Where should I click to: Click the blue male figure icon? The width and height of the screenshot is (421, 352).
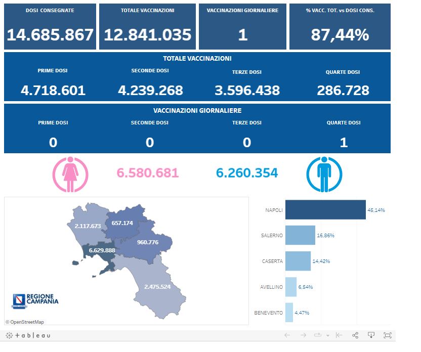click(324, 173)
